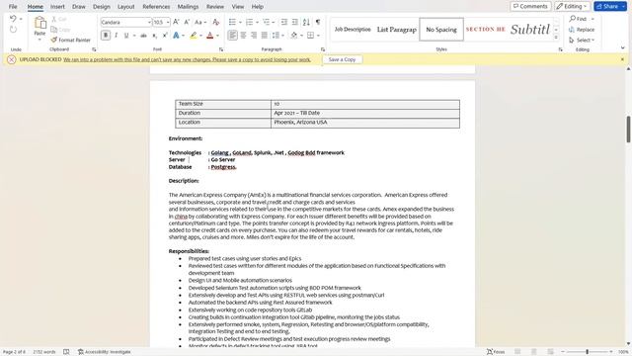Increase paragraph indent
Image resolution: width=632 pixels, height=356 pixels.
(x=295, y=22)
